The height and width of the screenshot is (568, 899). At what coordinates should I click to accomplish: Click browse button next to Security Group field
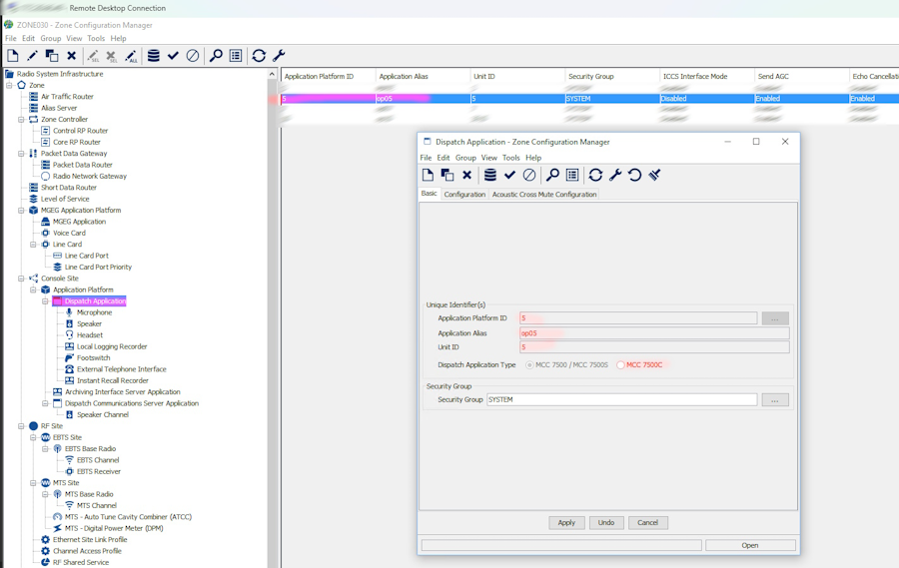tap(775, 400)
